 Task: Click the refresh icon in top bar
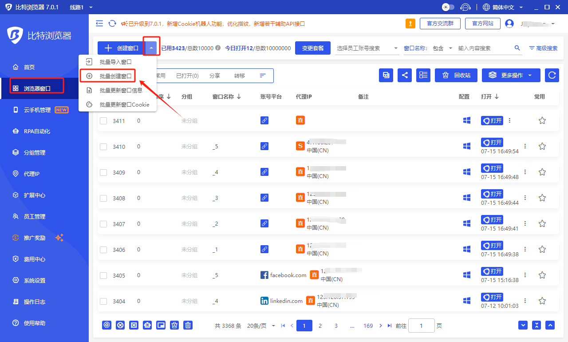coord(112,24)
